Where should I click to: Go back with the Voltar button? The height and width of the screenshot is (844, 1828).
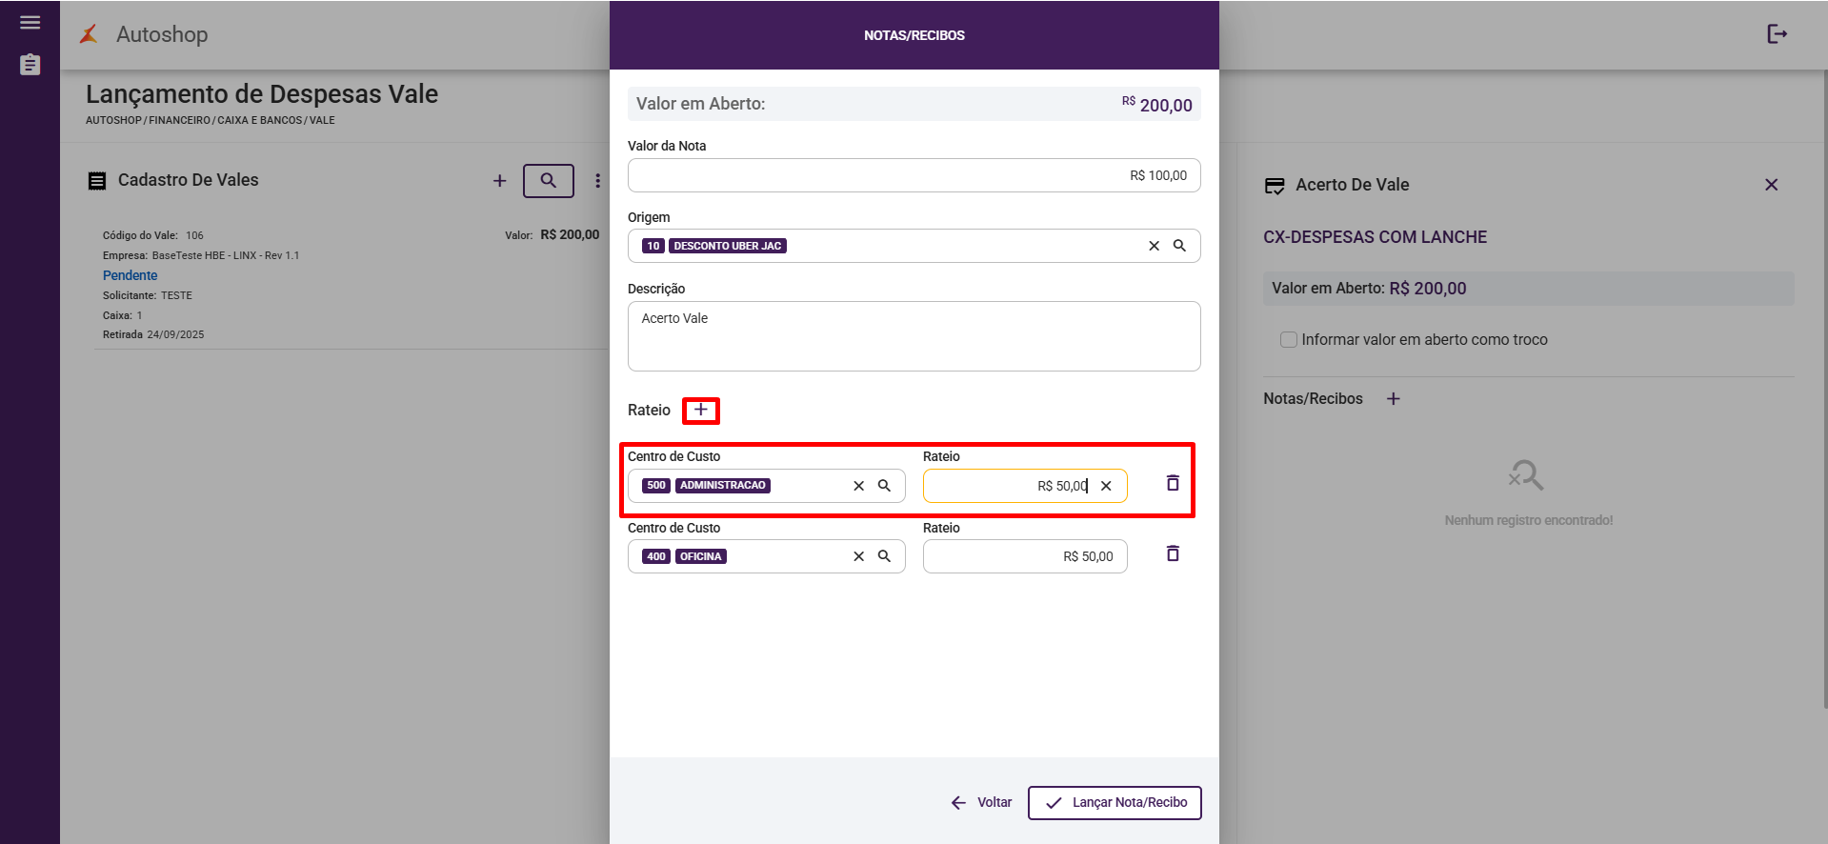tap(982, 803)
